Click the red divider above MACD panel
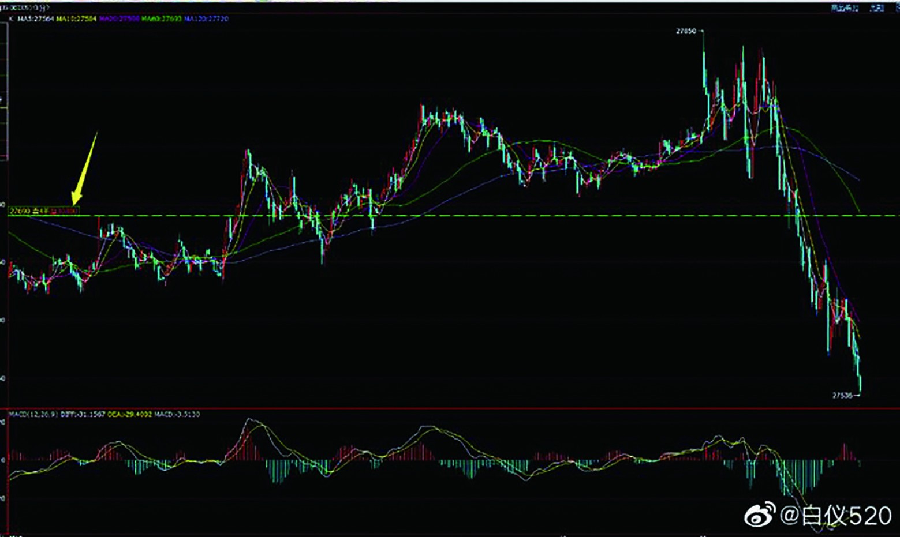The width and height of the screenshot is (900, 537). tap(450, 408)
